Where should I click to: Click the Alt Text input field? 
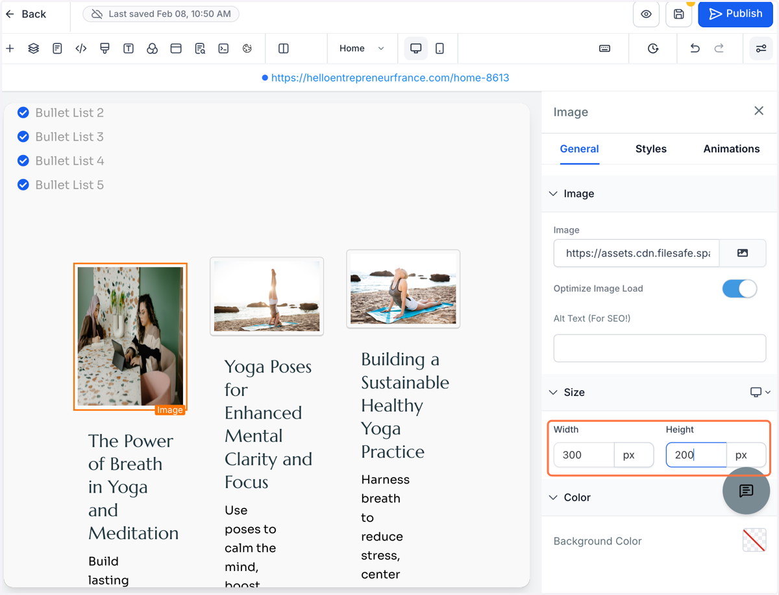coord(660,348)
